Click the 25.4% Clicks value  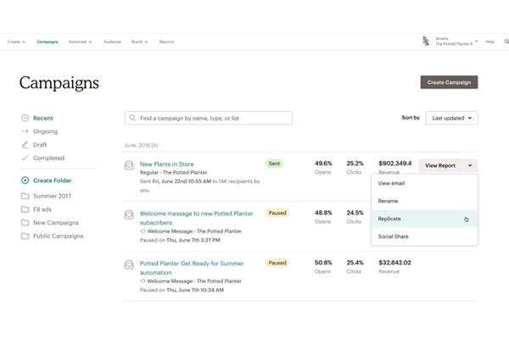[x=355, y=262]
